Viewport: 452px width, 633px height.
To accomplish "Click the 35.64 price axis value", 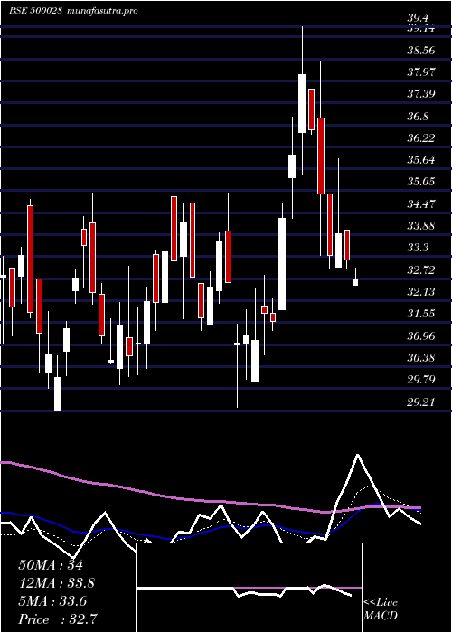I will click(420, 160).
